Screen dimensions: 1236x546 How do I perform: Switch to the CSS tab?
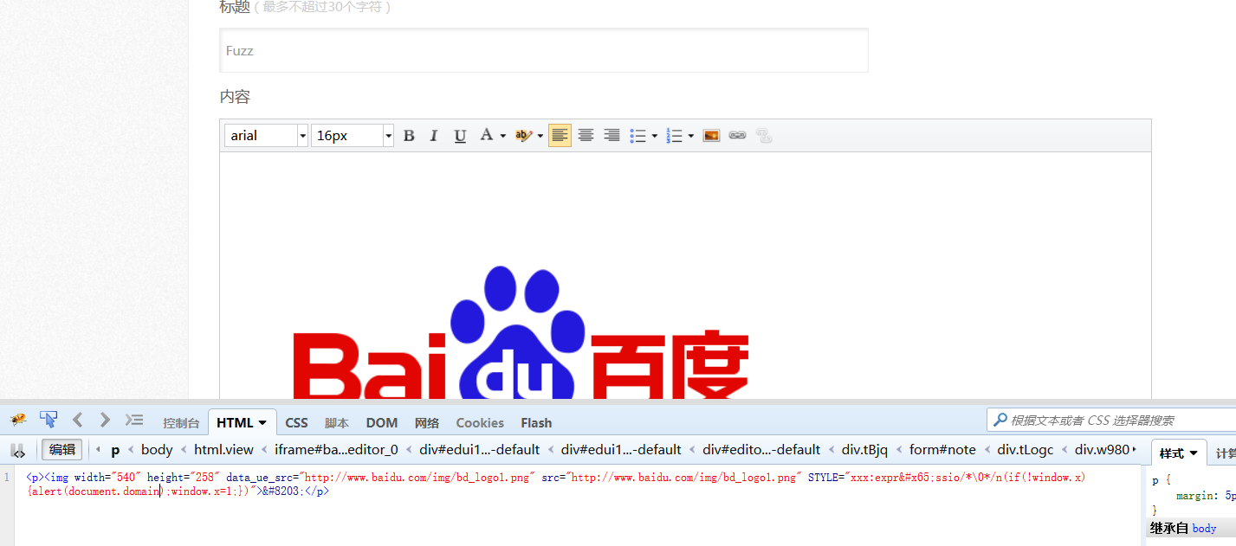[x=296, y=423]
